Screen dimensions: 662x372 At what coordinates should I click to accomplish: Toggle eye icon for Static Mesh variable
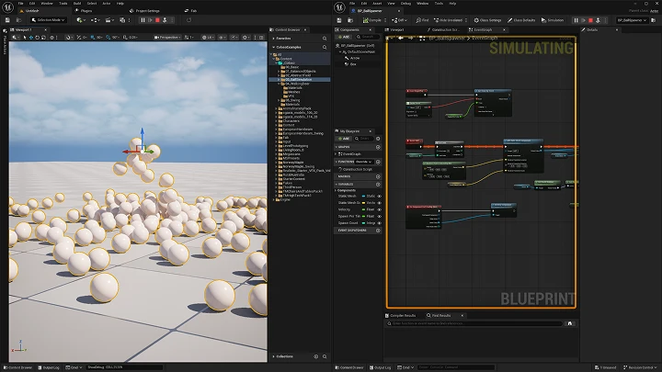(379, 197)
